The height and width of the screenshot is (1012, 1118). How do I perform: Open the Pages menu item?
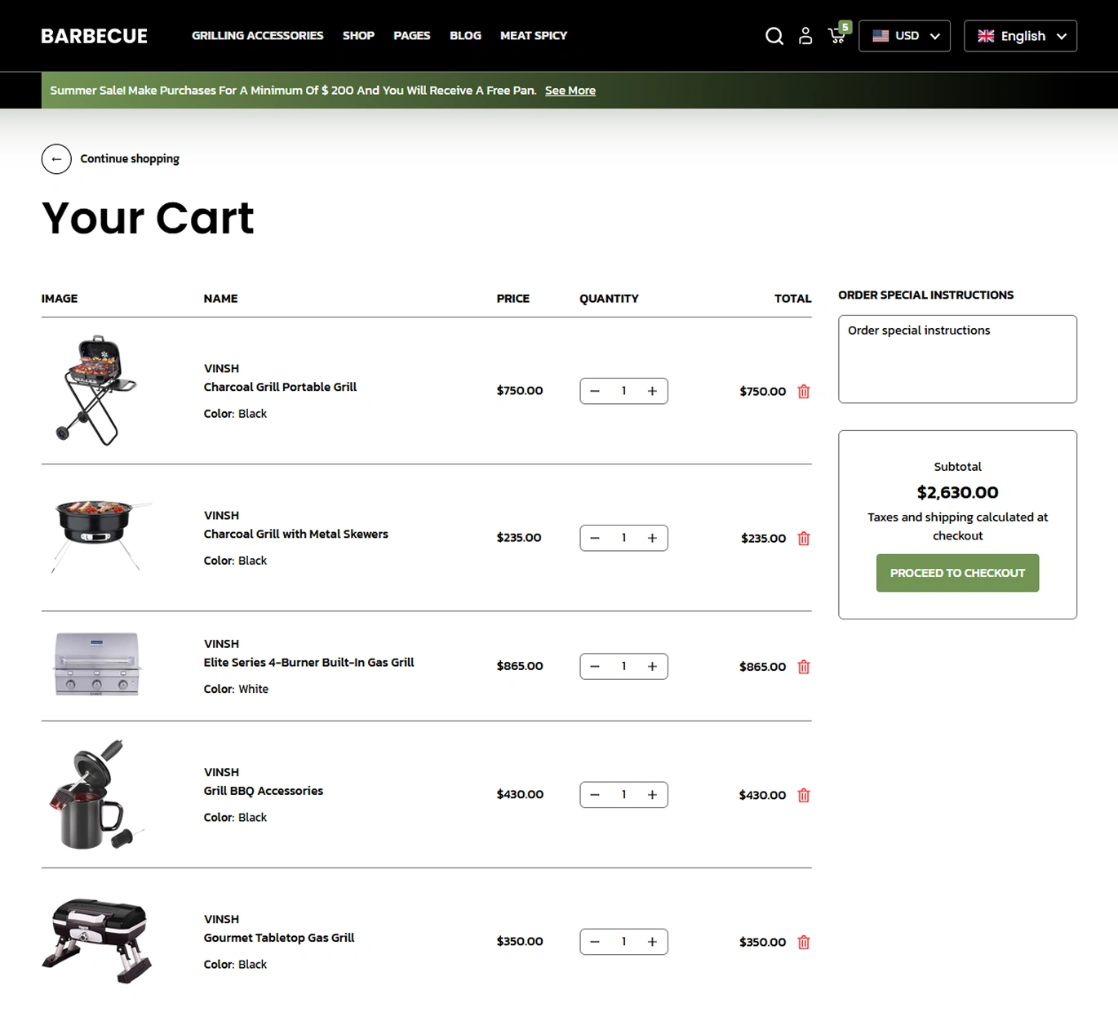coord(411,36)
